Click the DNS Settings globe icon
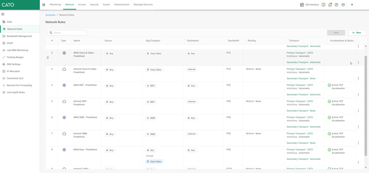Image resolution: width=369 pixels, height=173 pixels. point(4,64)
